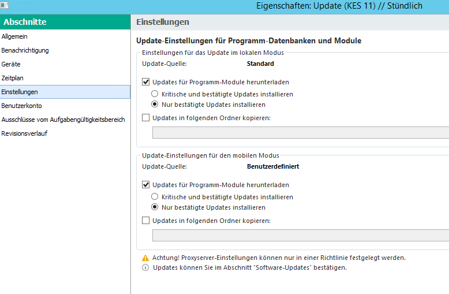
Task: Open Ausschlüsse vom Aufgabengültigkeitsbereich section
Action: (63, 120)
